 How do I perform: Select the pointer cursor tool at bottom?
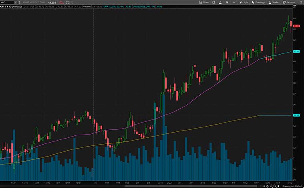(x=279, y=186)
